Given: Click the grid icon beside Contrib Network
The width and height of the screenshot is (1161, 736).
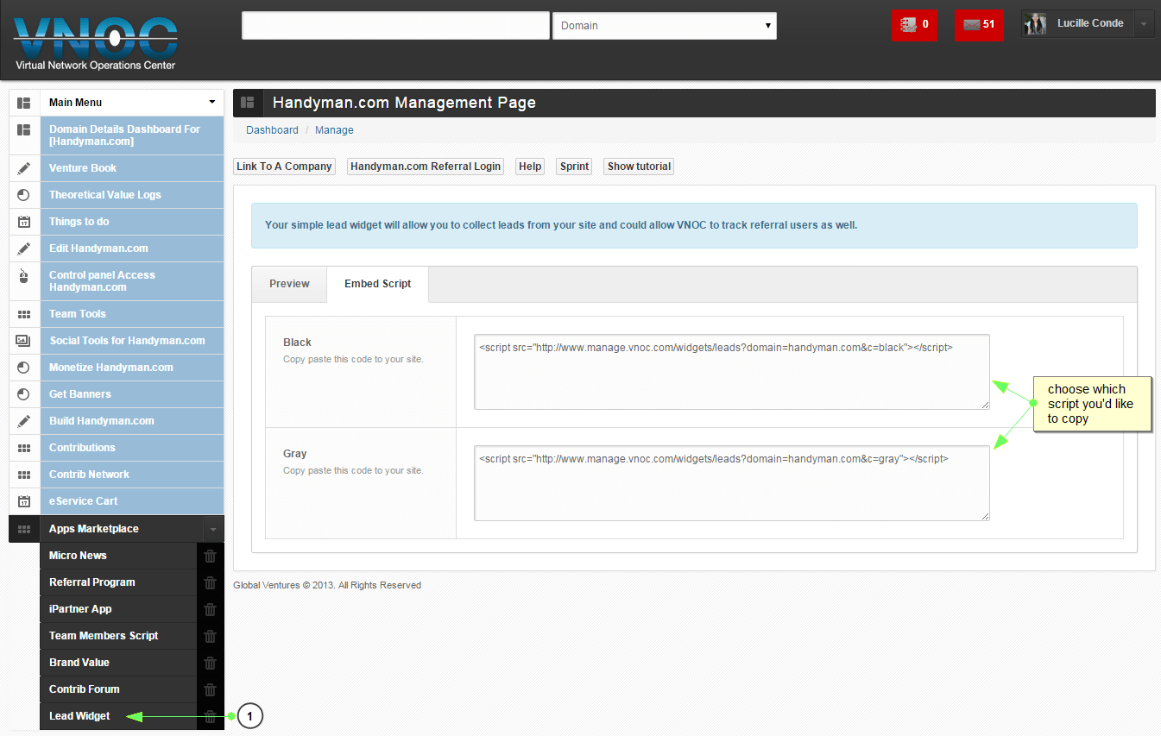Looking at the screenshot, I should 24,475.
